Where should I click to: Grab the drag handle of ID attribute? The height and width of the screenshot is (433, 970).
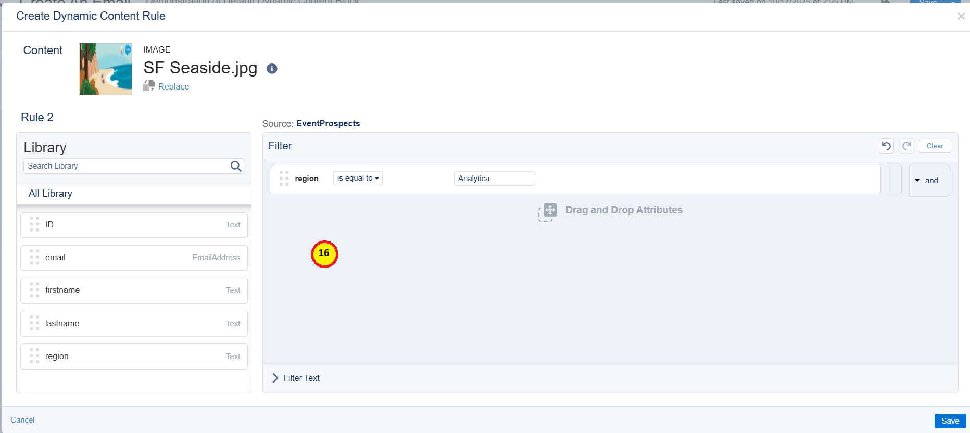coord(34,224)
